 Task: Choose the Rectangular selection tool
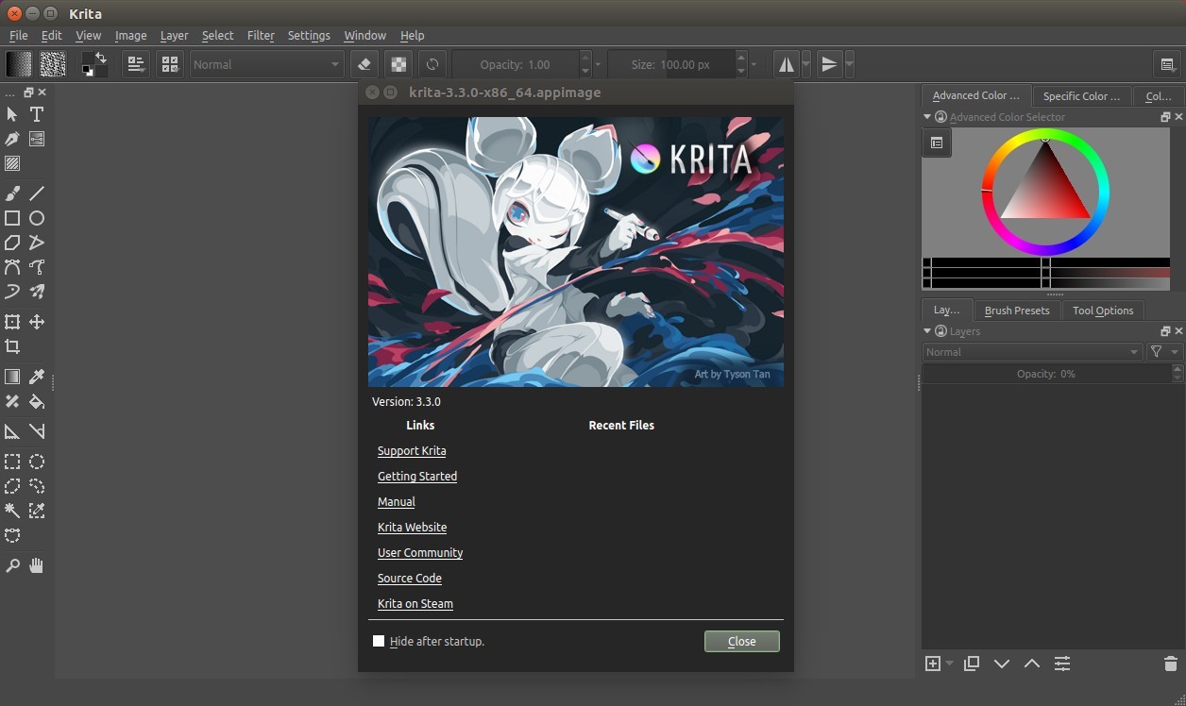pos(12,462)
